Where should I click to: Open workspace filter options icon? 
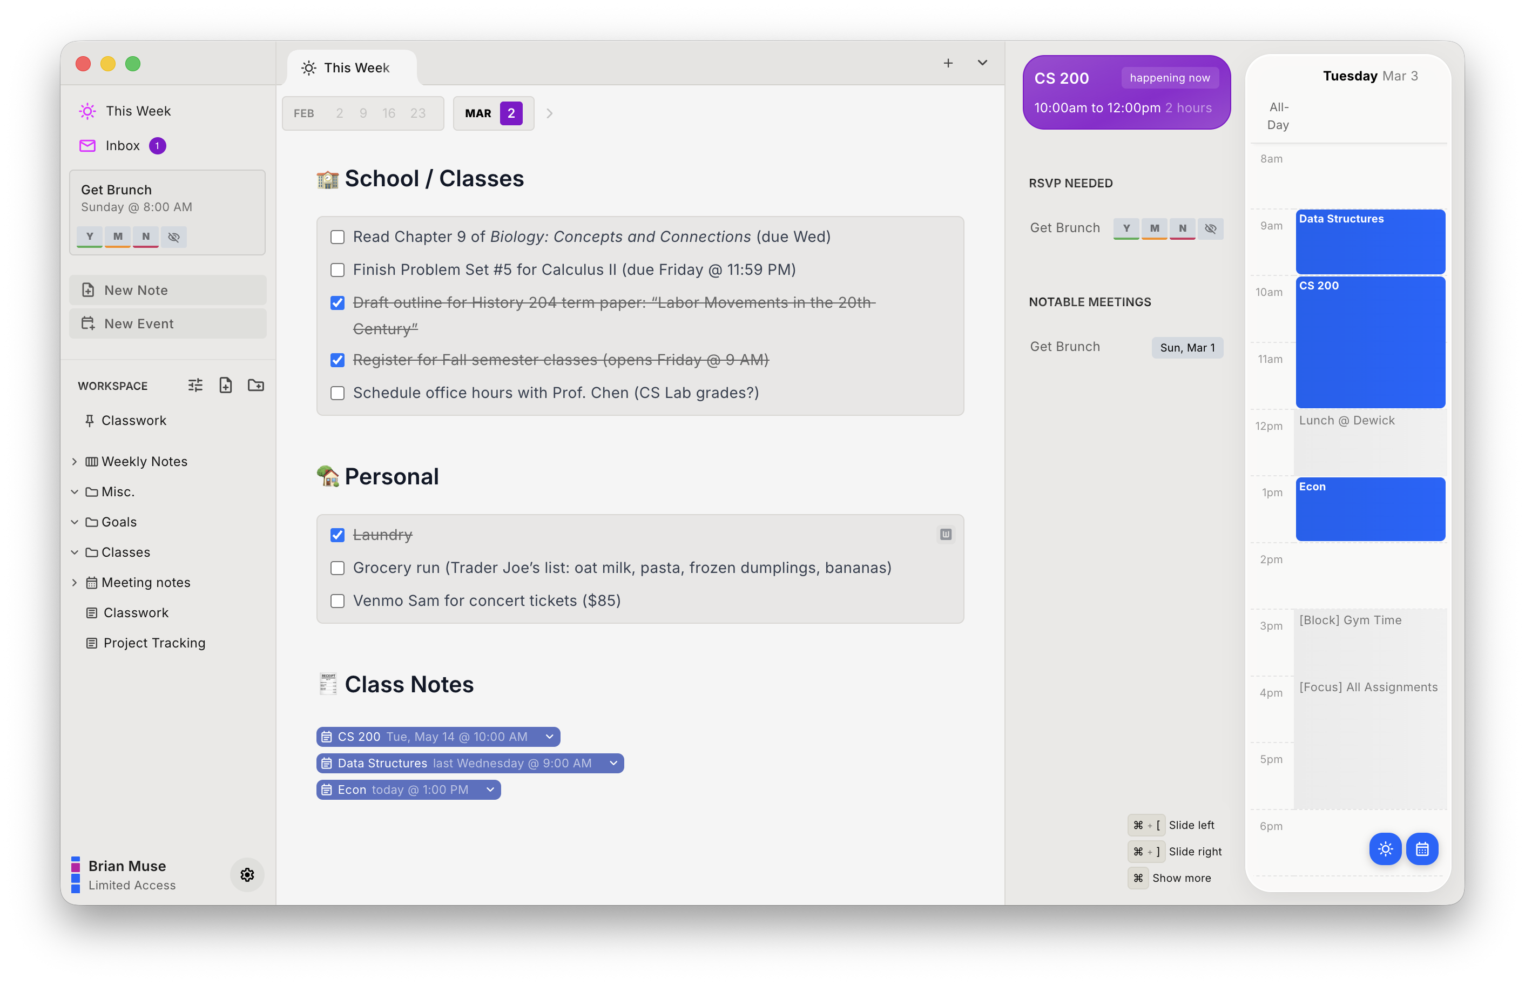pyautogui.click(x=195, y=385)
